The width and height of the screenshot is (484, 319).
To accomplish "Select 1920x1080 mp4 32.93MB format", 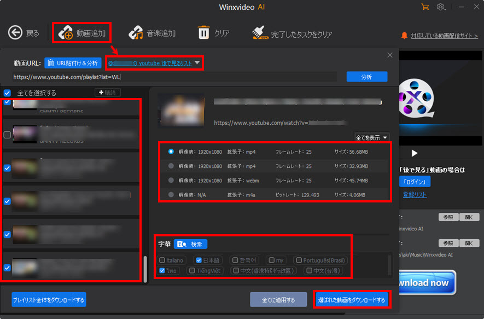I will 171,166.
